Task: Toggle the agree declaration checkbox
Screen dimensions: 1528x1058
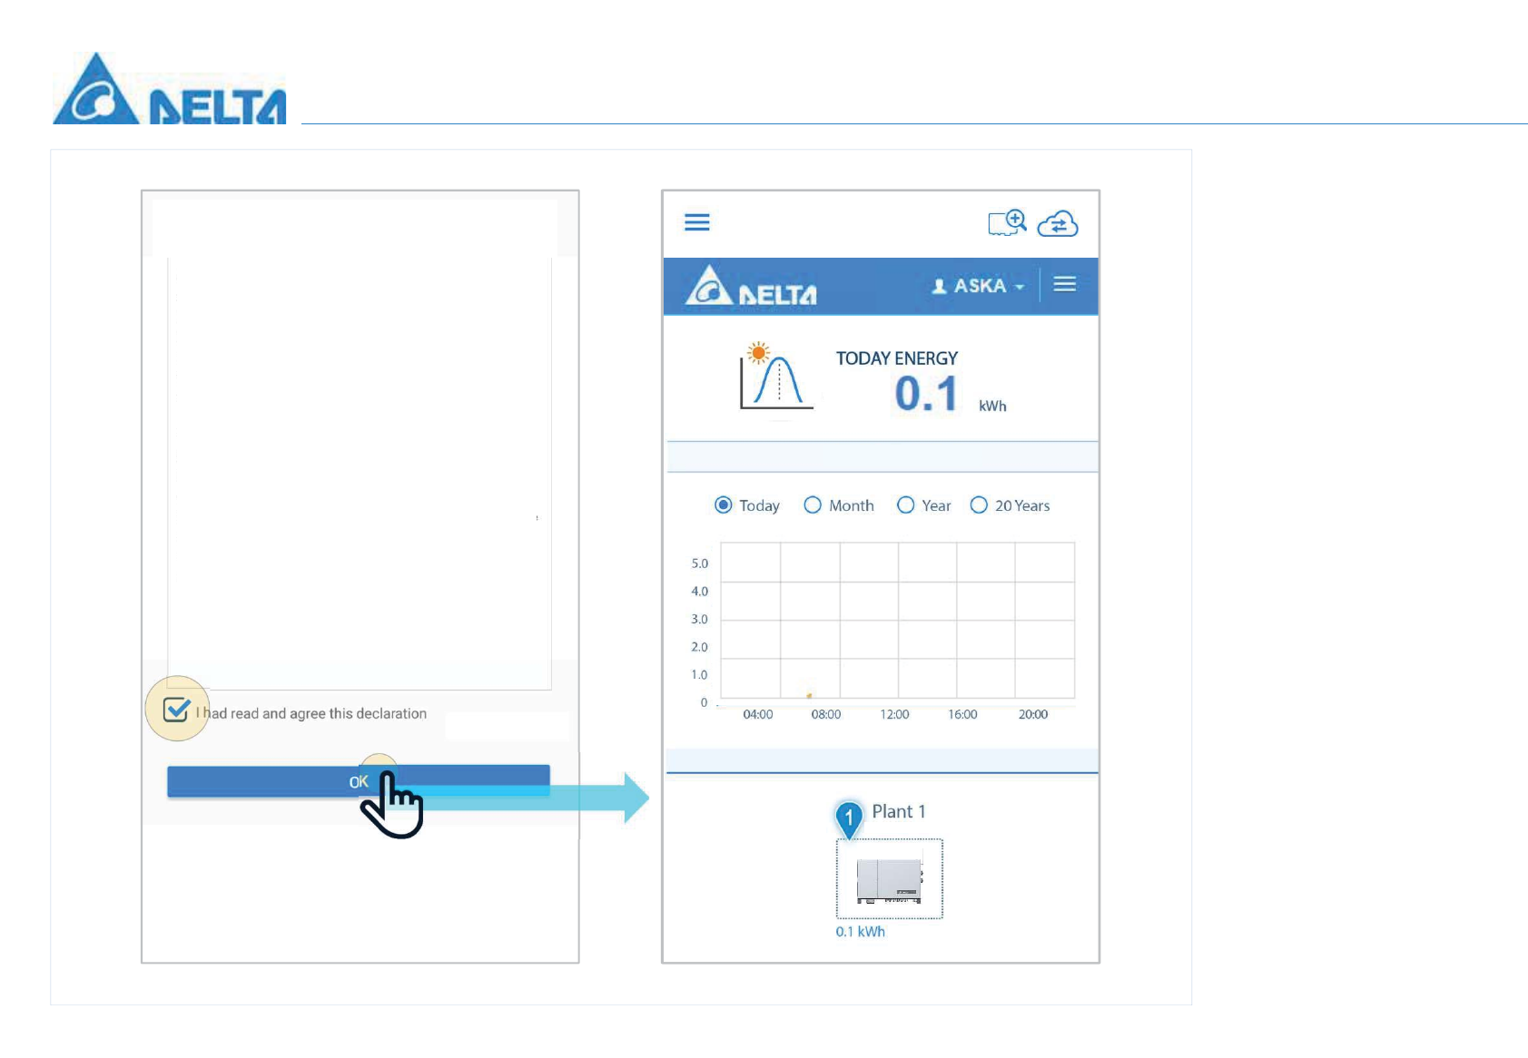Action: point(176,710)
